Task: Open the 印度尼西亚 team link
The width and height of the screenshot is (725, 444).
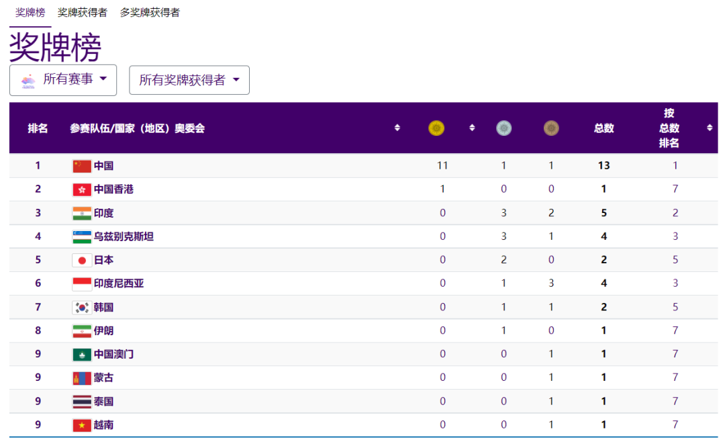Action: 118,283
